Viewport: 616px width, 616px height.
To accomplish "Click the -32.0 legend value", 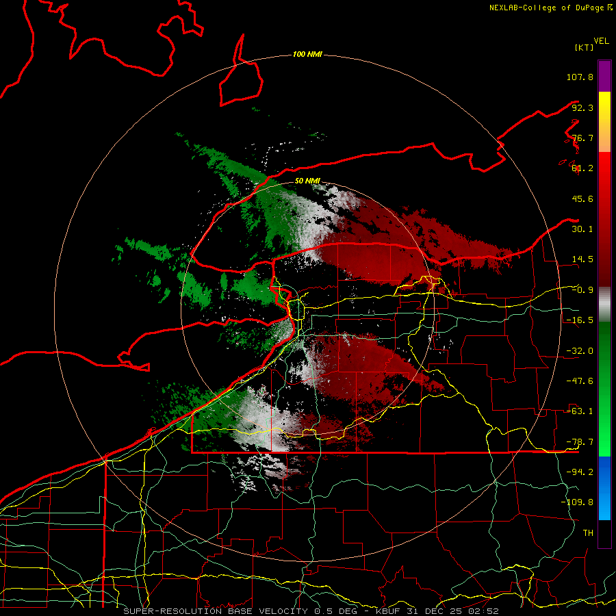I will (x=580, y=351).
